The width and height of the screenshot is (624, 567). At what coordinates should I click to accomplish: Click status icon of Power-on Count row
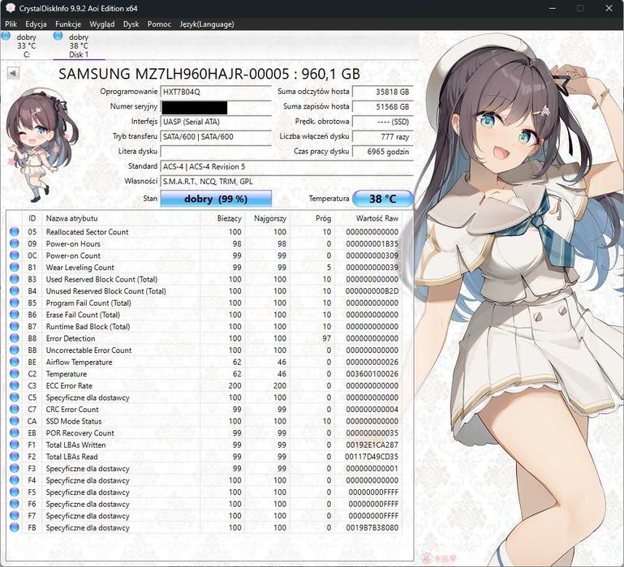coord(15,255)
